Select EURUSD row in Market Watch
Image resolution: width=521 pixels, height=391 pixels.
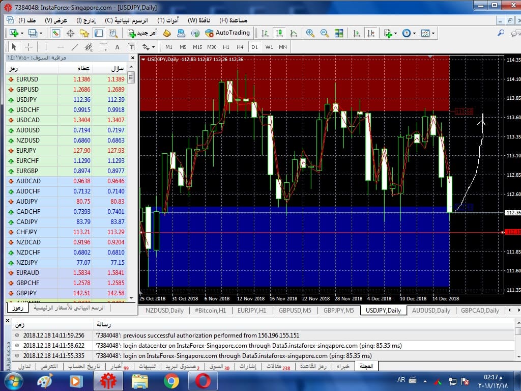tap(66, 79)
